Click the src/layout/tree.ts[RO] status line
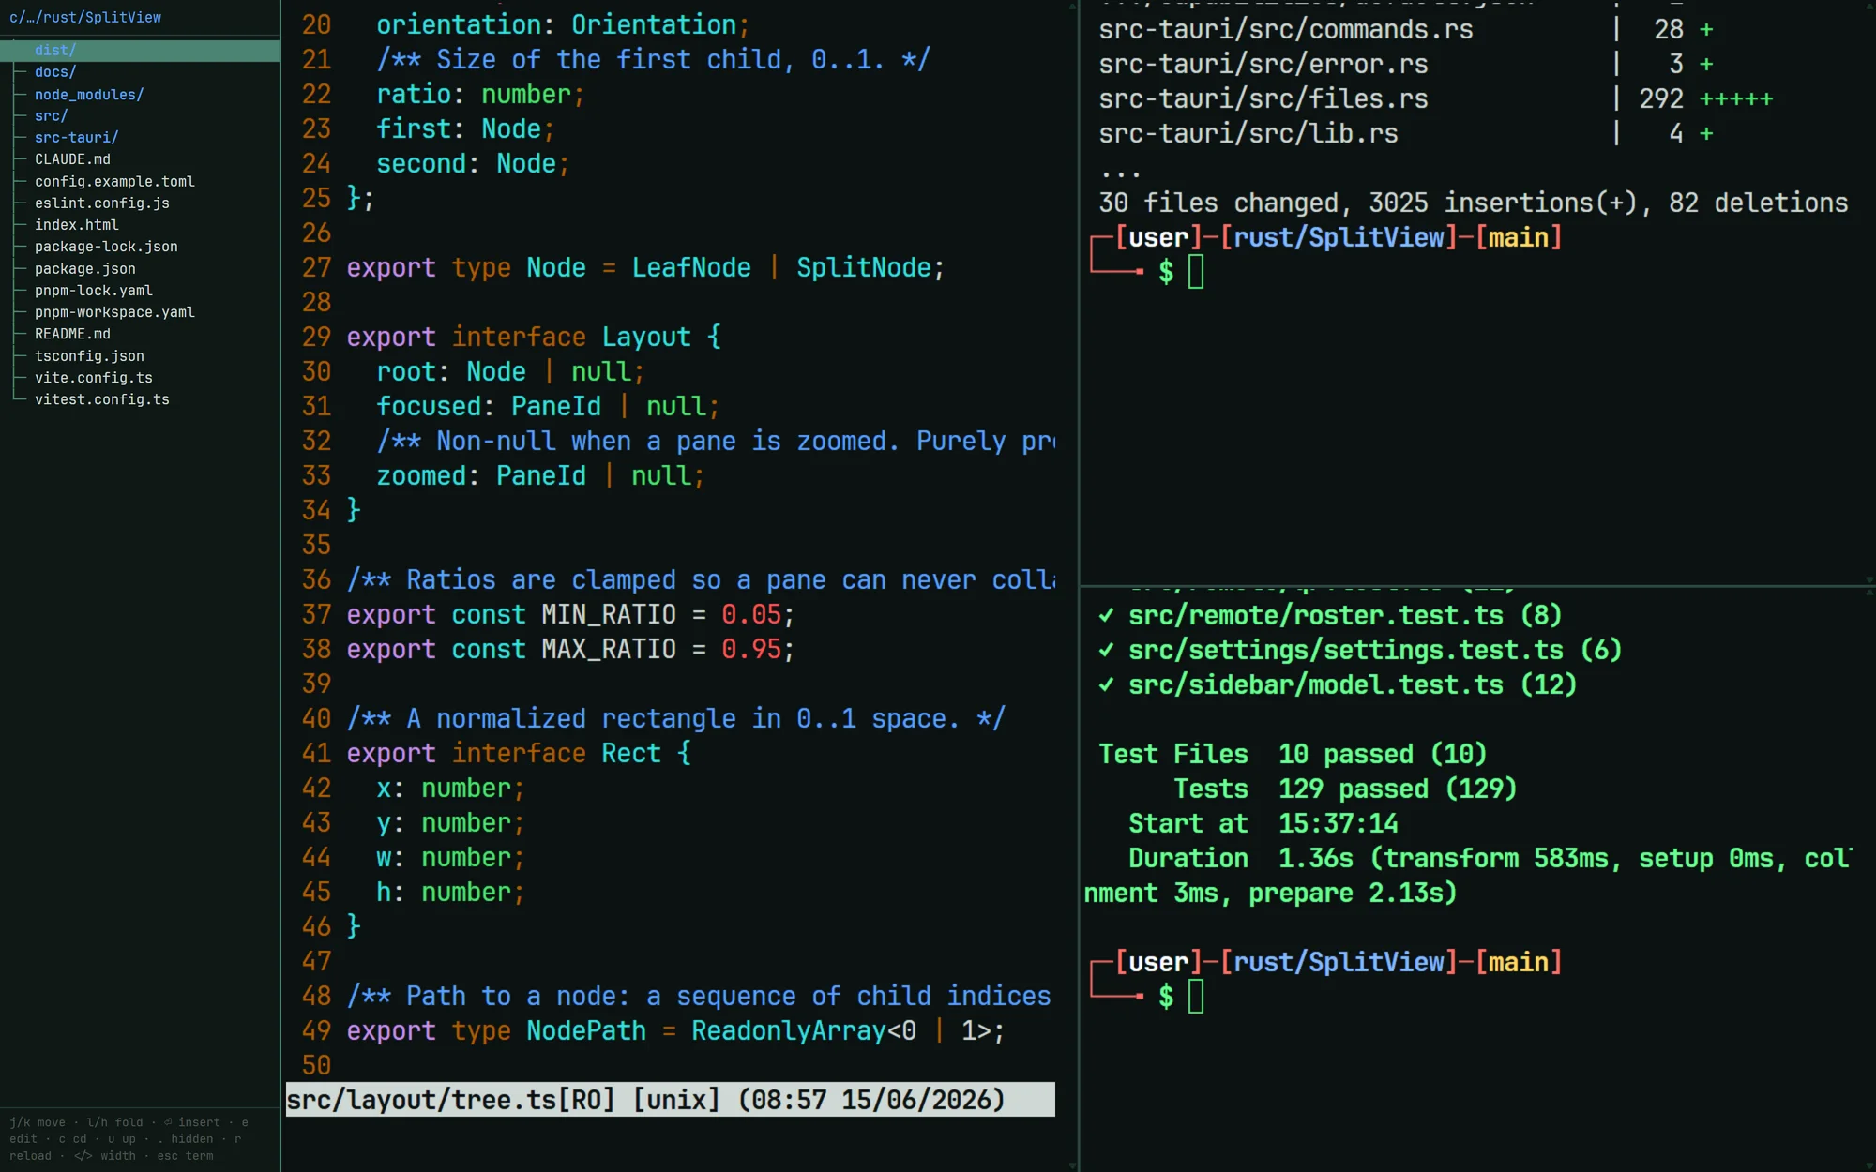This screenshot has height=1172, width=1876. pyautogui.click(x=670, y=1100)
